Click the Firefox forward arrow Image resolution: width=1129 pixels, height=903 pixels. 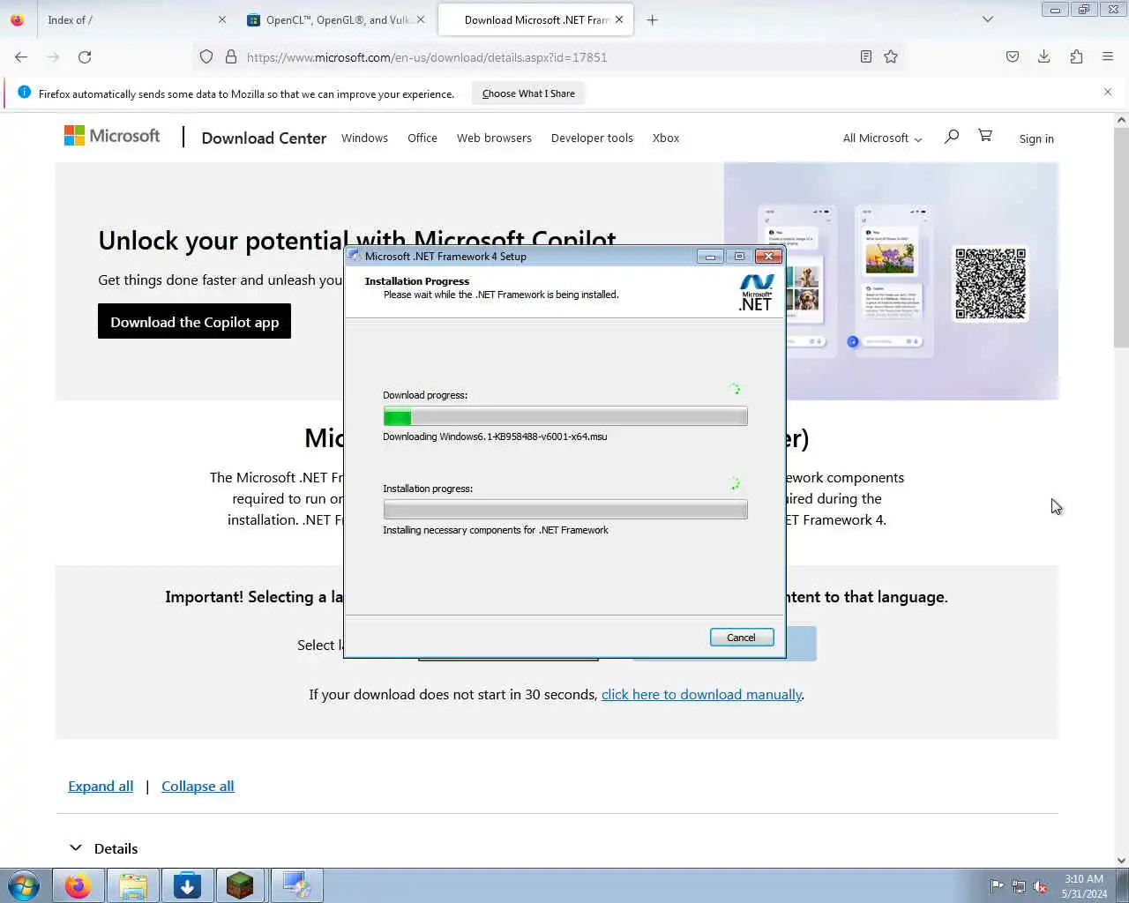[53, 56]
